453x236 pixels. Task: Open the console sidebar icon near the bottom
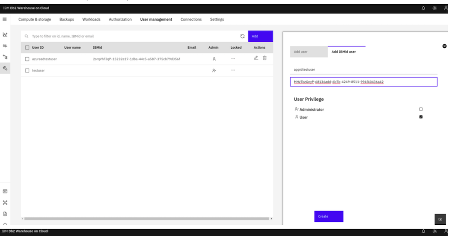5,191
